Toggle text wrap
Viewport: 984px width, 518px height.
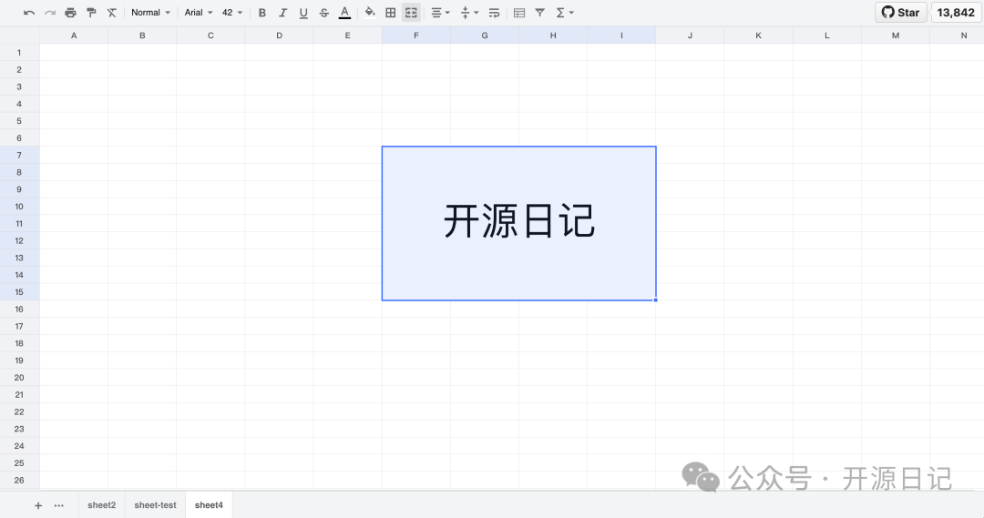click(x=494, y=13)
